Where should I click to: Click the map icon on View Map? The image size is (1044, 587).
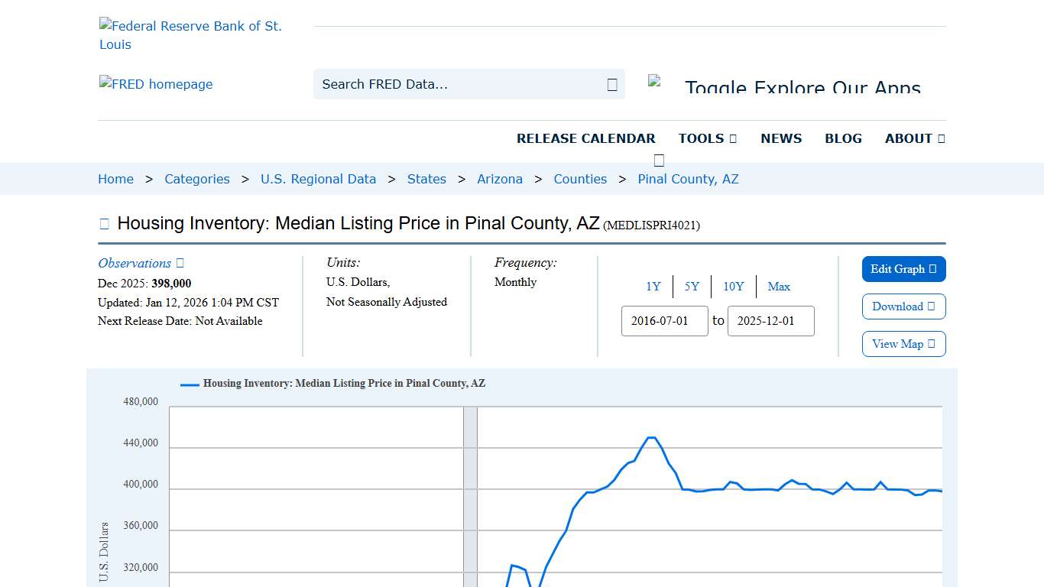(931, 344)
